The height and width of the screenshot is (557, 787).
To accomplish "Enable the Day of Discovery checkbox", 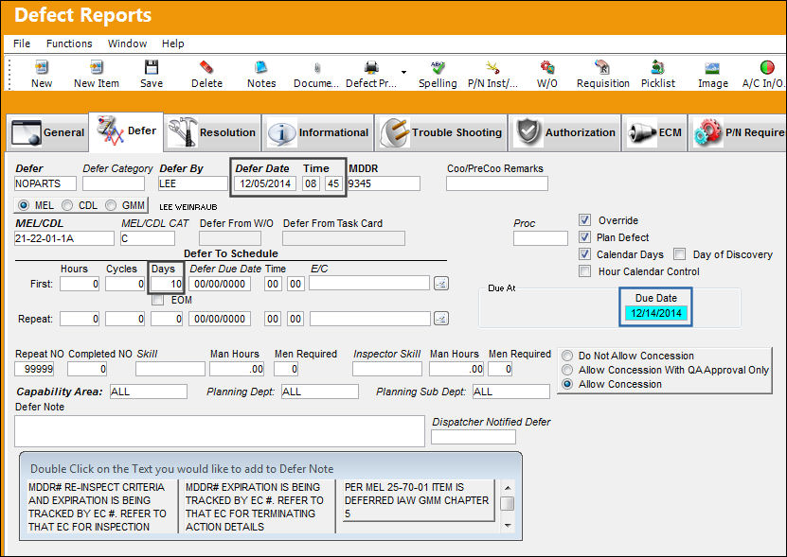I will pyautogui.click(x=680, y=254).
